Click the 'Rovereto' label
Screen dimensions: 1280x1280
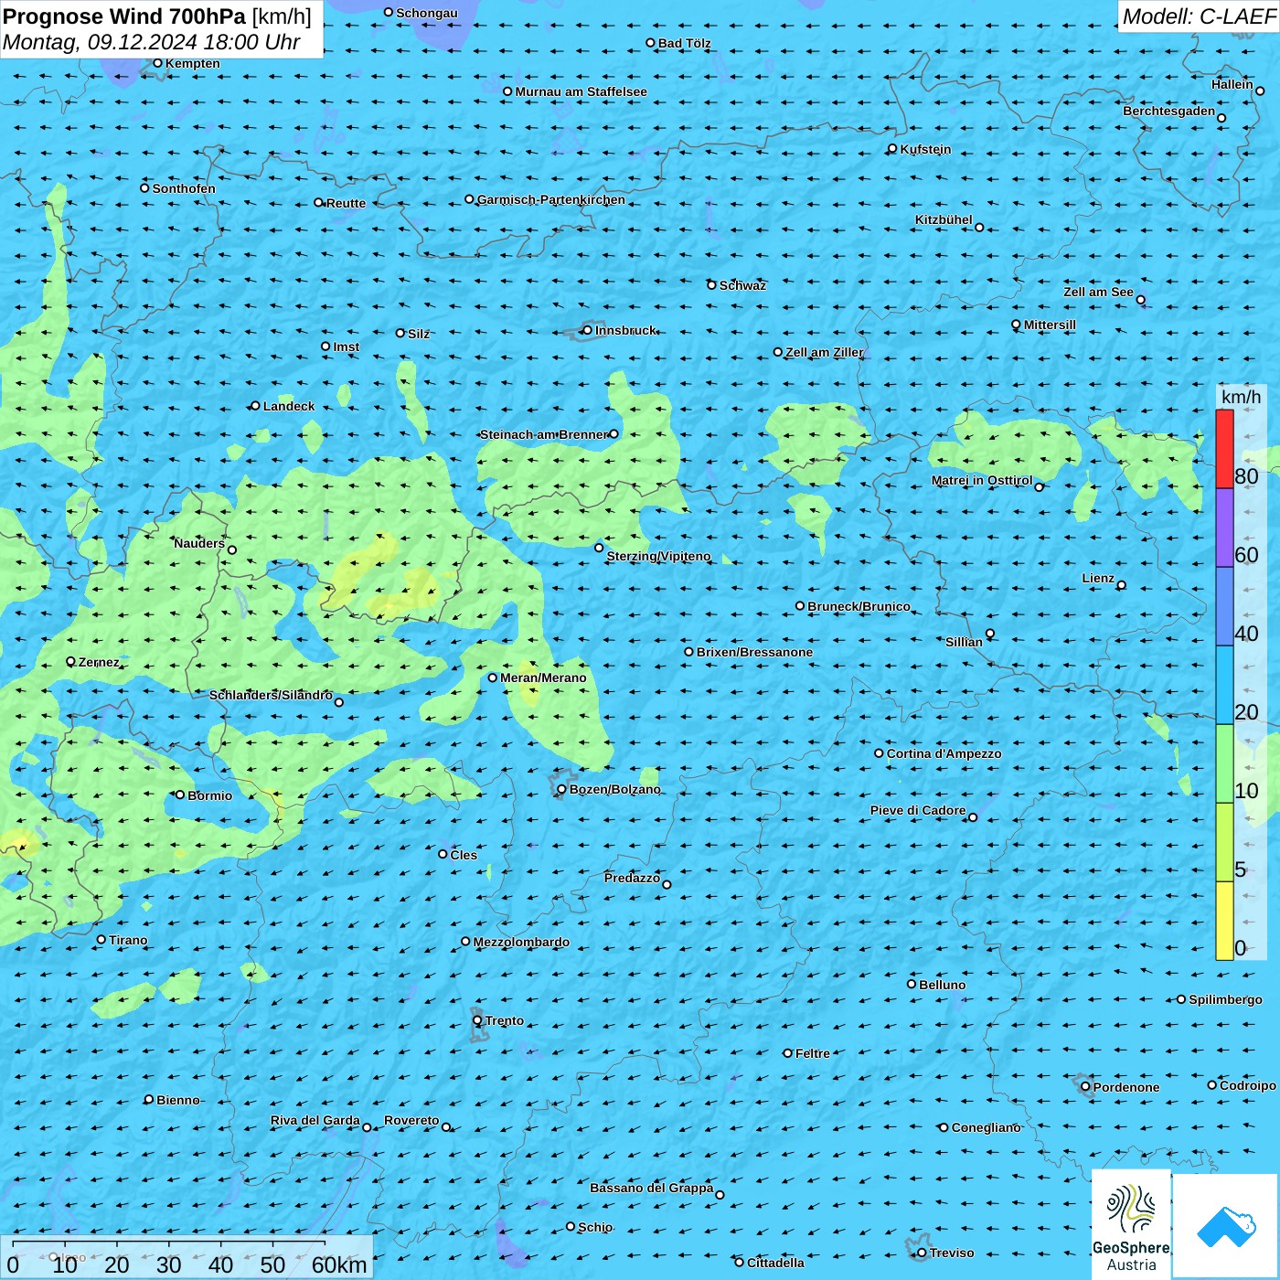(x=411, y=1120)
